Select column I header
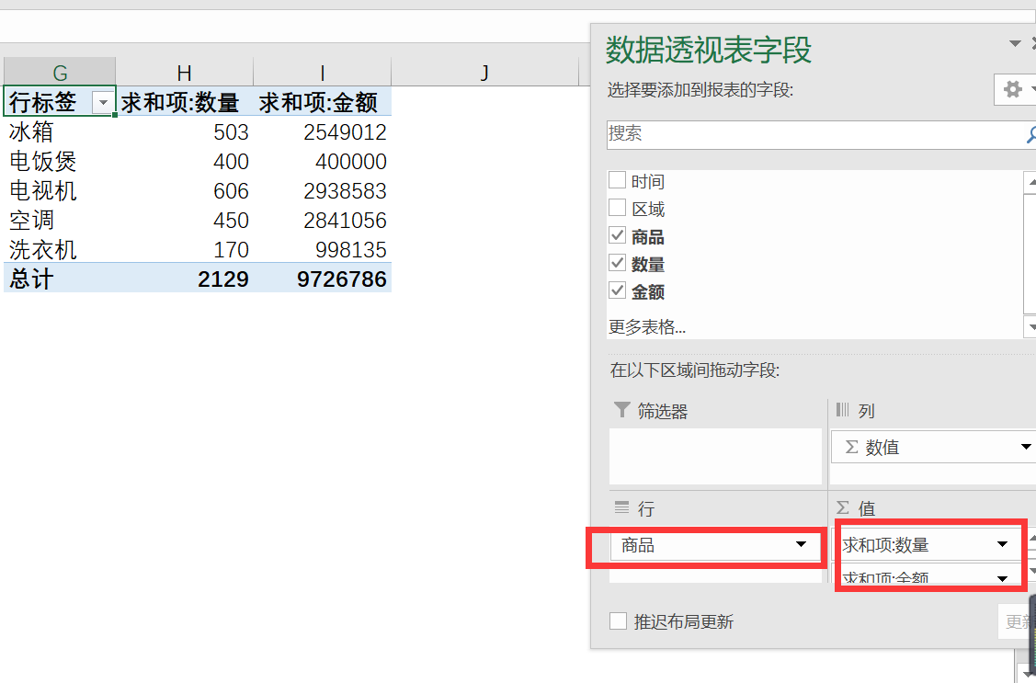 (322, 72)
